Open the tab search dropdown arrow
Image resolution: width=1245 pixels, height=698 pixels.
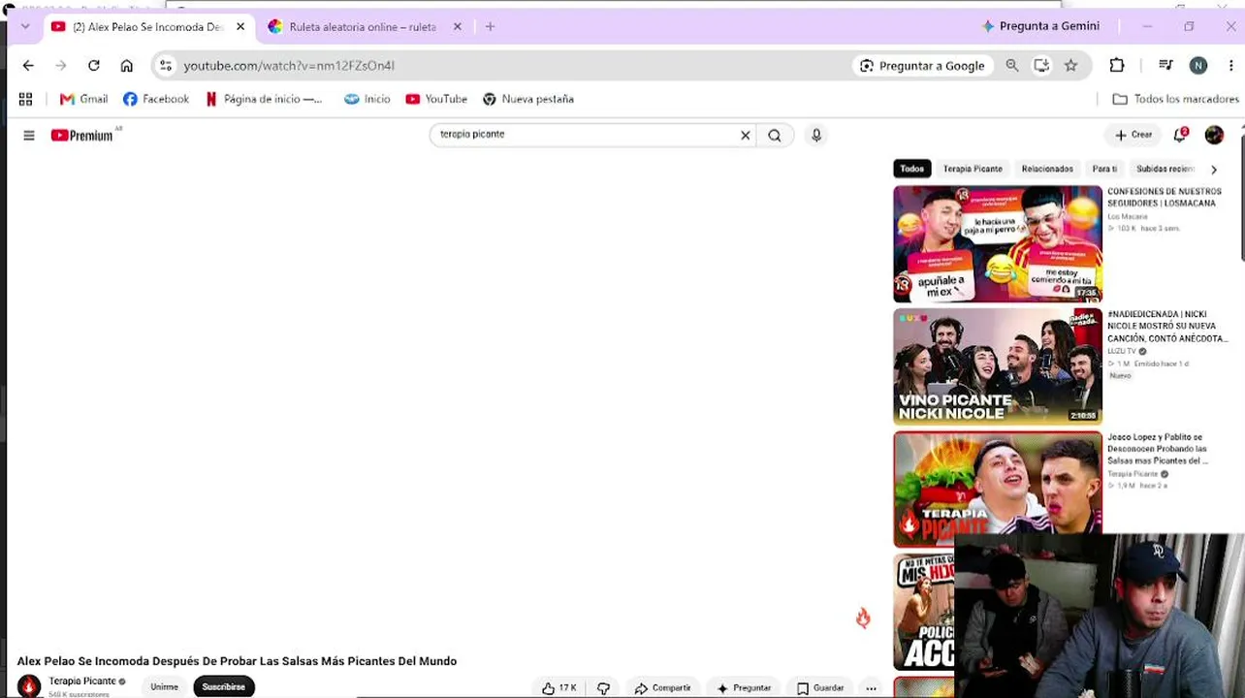point(25,27)
